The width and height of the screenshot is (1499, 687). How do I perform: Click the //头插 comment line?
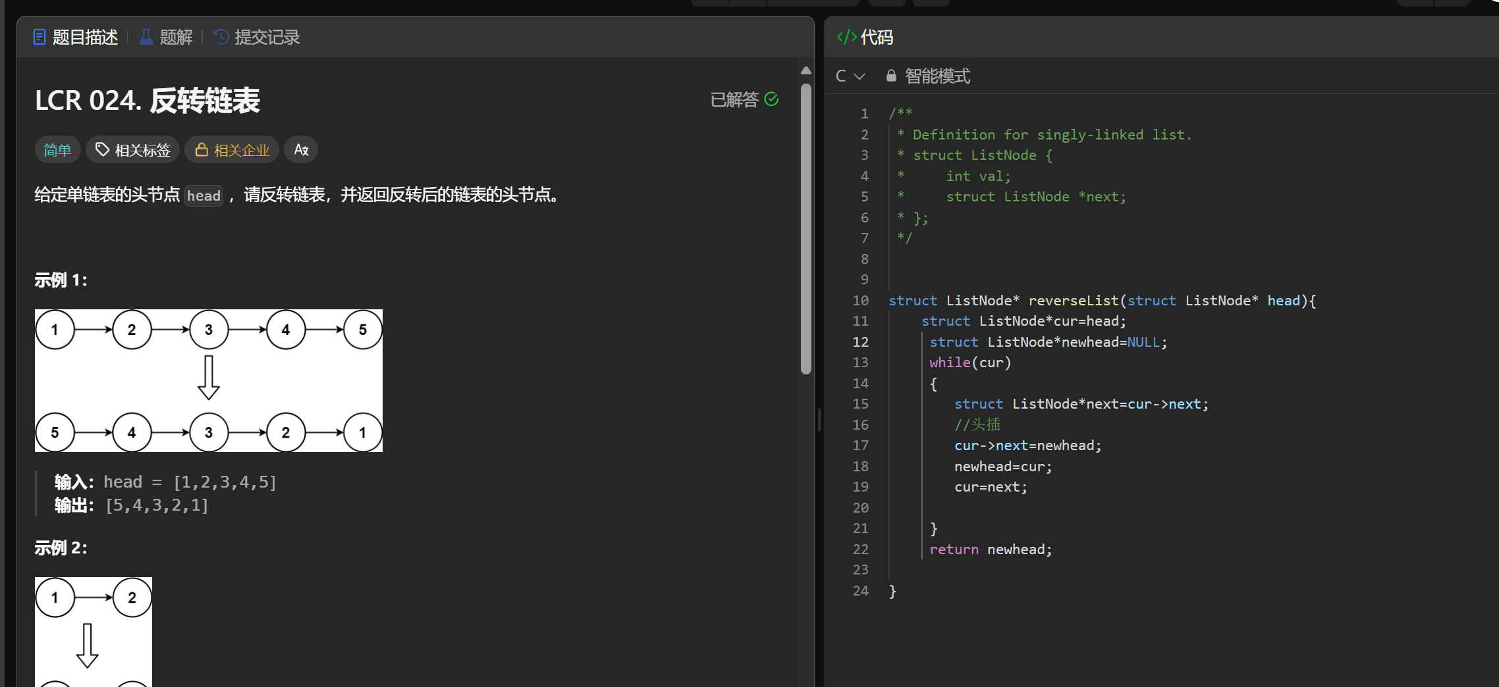[977, 425]
